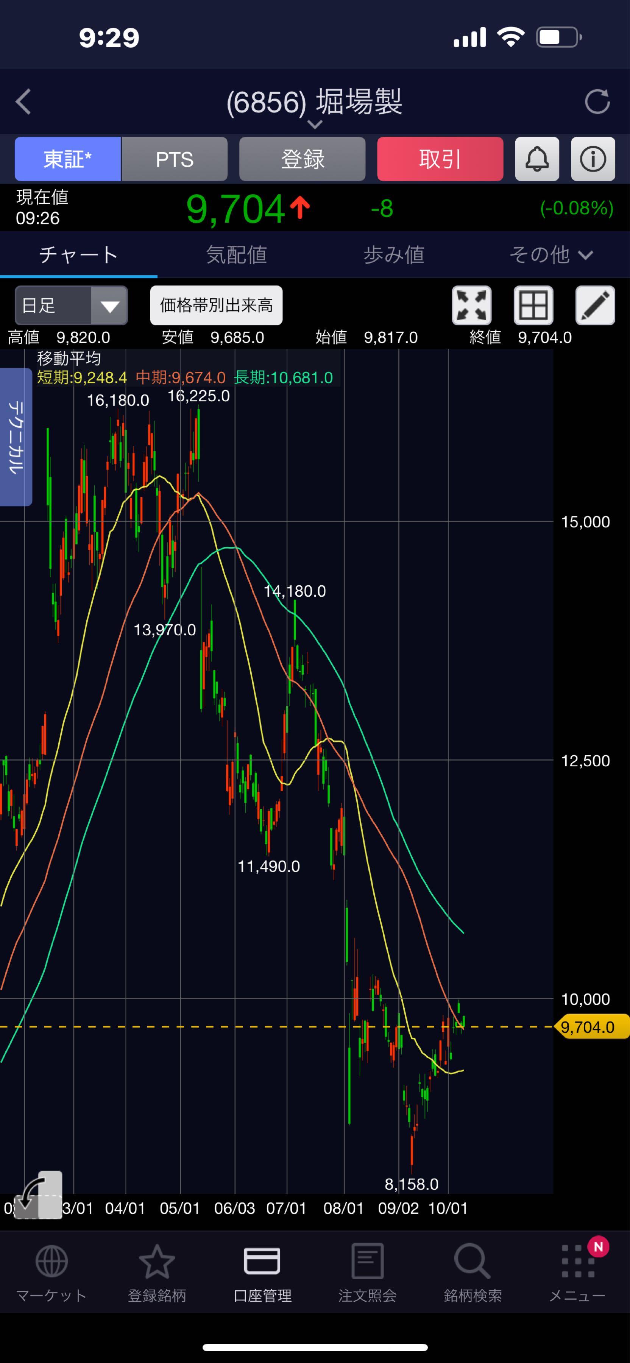Expand chart to fullscreen view
This screenshot has width=630, height=1363.
click(471, 305)
